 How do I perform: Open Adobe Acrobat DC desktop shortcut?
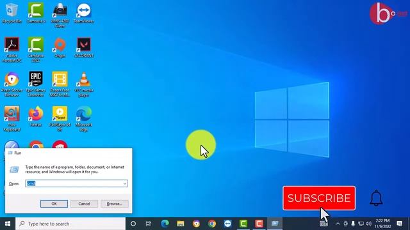(x=12, y=50)
